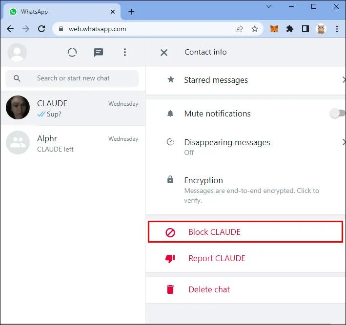The image size is (346, 325).
Task: Click the search magnifier icon
Action: pyautogui.click(x=17, y=78)
